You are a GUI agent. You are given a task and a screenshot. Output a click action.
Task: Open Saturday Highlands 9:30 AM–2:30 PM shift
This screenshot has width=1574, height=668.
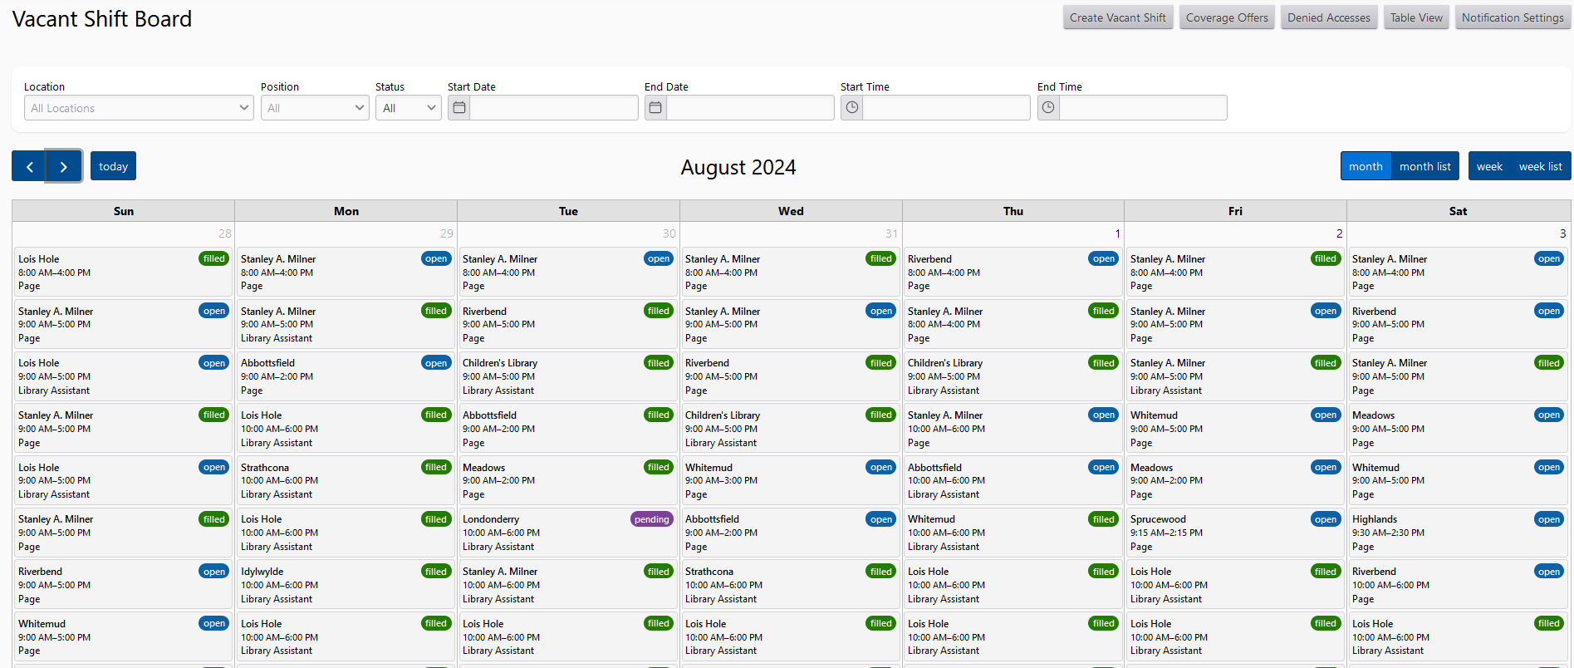click(x=1458, y=533)
